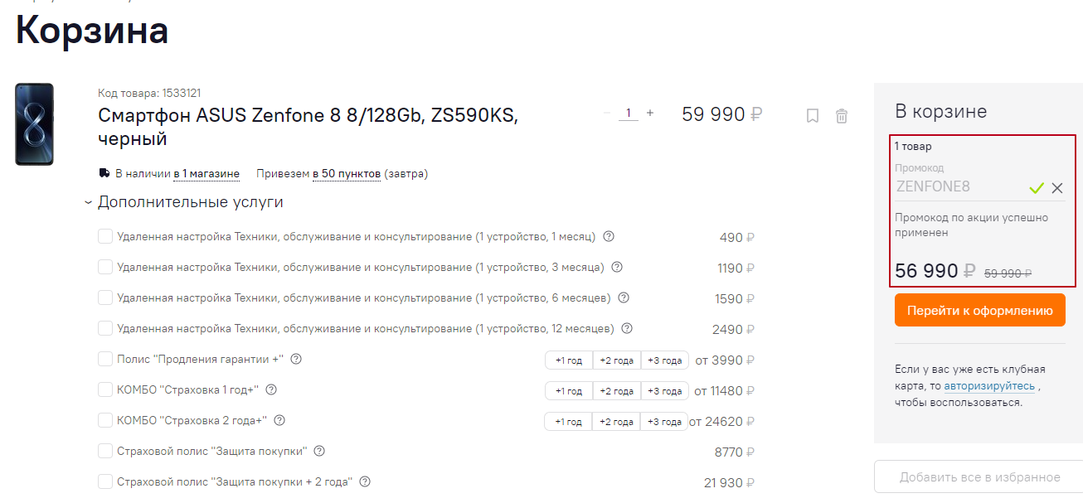The image size is (1083, 503).
Task: Select +2 года for "Продления гарантии +"
Action: [617, 360]
